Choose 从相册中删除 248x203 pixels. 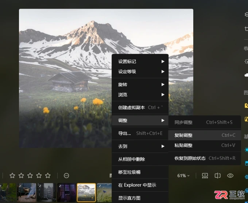click(x=140, y=159)
